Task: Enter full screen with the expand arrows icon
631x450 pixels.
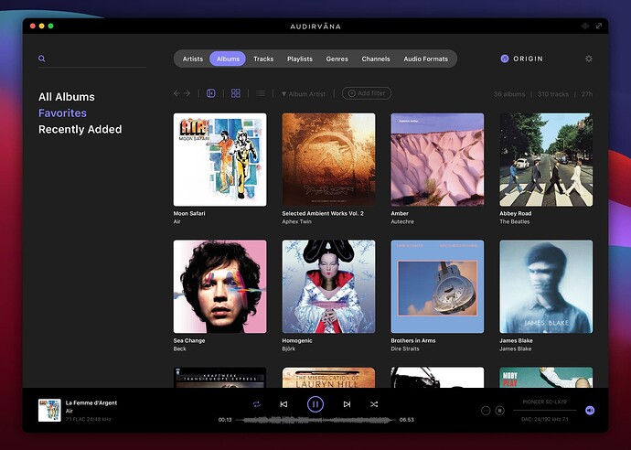Action: coord(599,26)
